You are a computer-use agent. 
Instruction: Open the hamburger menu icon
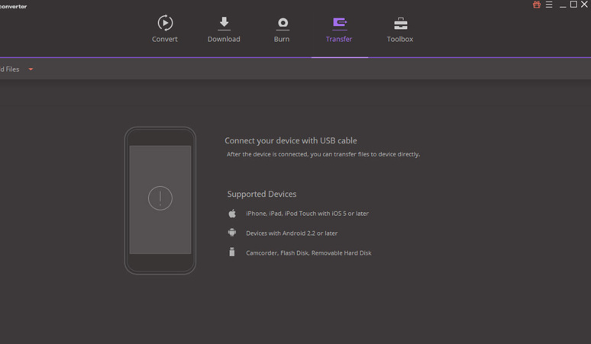coord(549,5)
